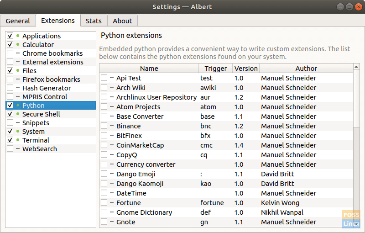Image resolution: width=365 pixels, height=233 pixels.
Task: Select Secure Shell in the extension list
Action: [41, 114]
